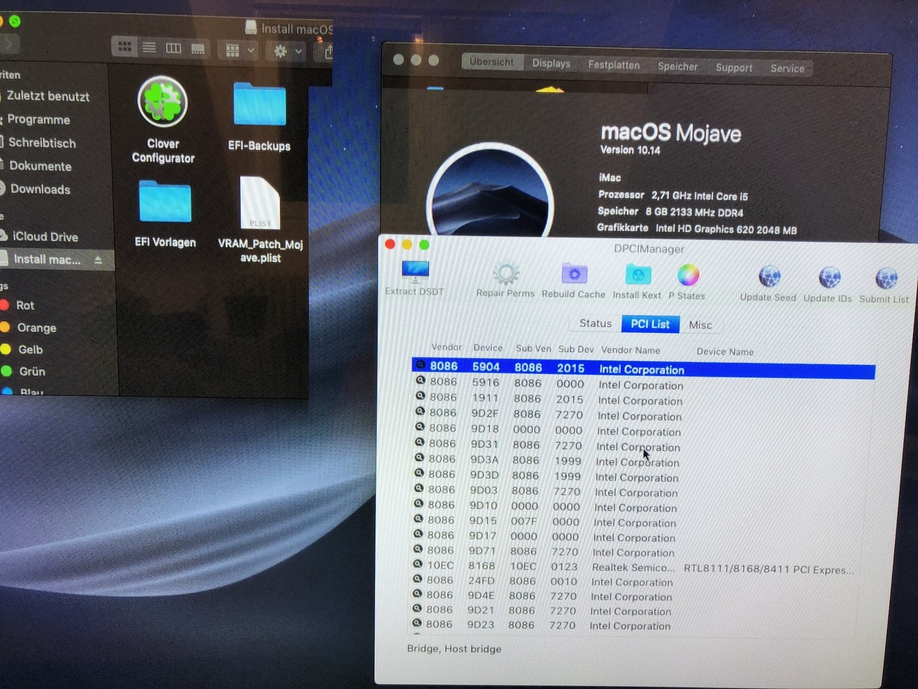This screenshot has height=689, width=918.
Task: Click the Extract DSDT toolbar icon
Action: tap(415, 272)
